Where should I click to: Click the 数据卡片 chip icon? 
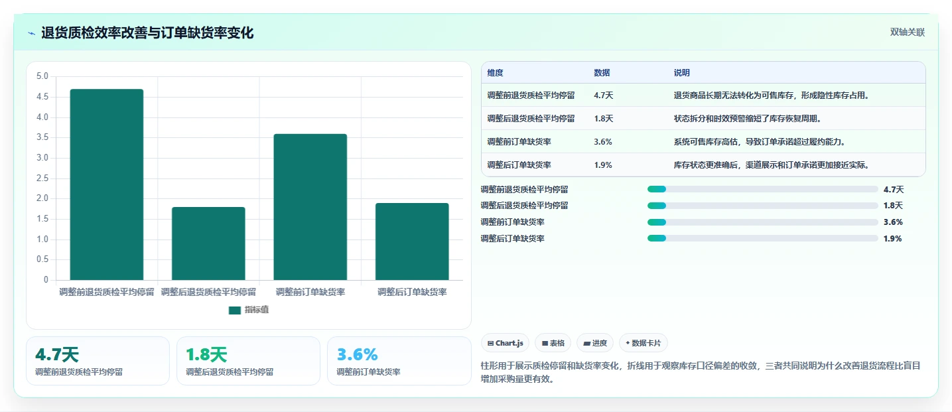point(628,344)
